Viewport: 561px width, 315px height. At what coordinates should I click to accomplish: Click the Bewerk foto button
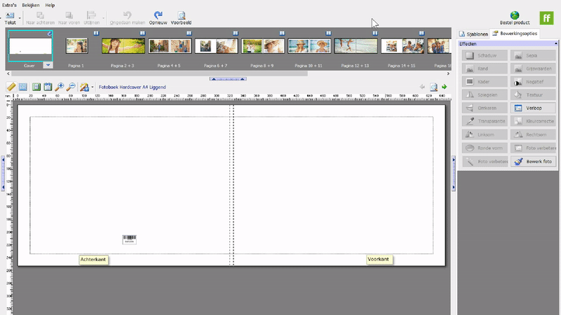coord(532,161)
